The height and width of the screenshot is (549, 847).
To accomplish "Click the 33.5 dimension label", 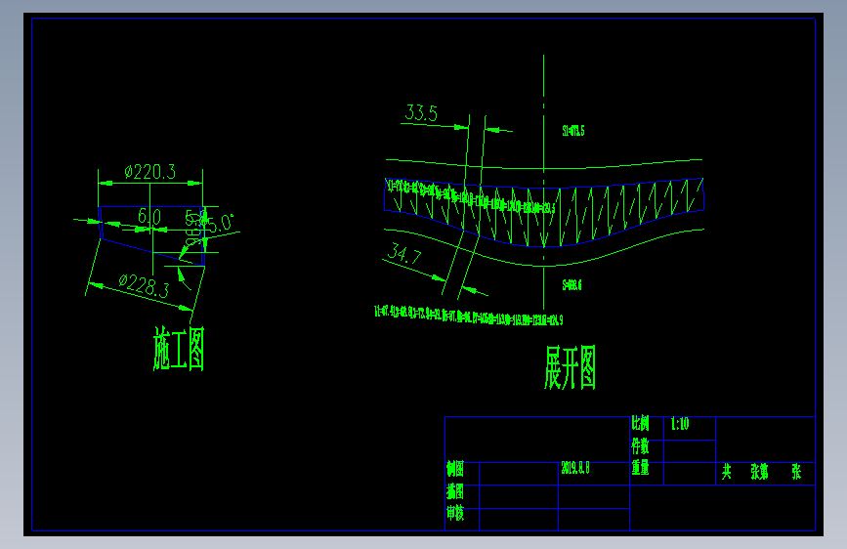I will (x=421, y=113).
